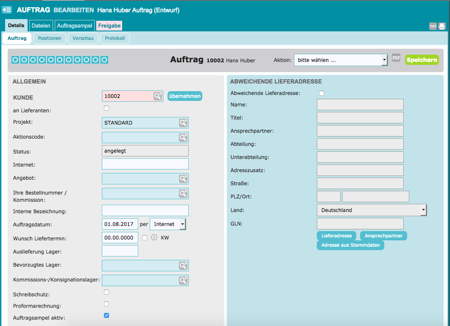Switch to the Positionen tab

pyautogui.click(x=50, y=39)
